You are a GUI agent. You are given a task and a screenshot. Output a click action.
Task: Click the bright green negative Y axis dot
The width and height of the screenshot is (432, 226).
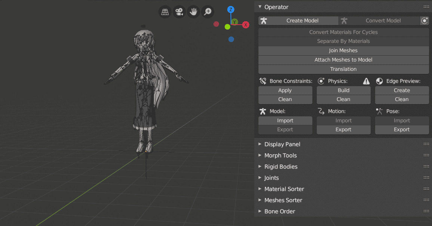(x=227, y=26)
